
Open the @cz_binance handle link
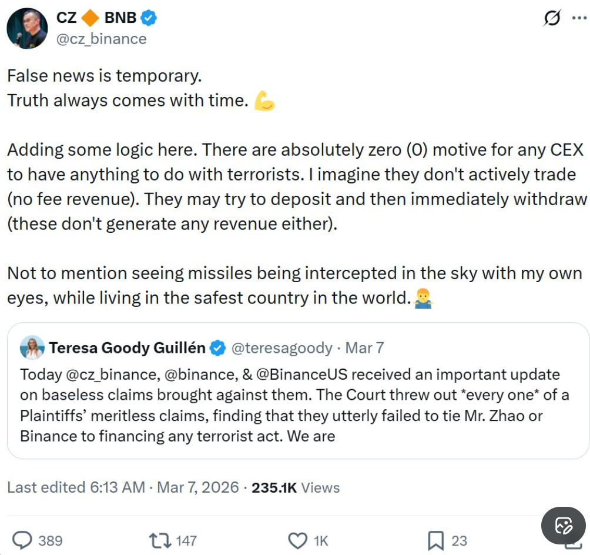point(101,39)
